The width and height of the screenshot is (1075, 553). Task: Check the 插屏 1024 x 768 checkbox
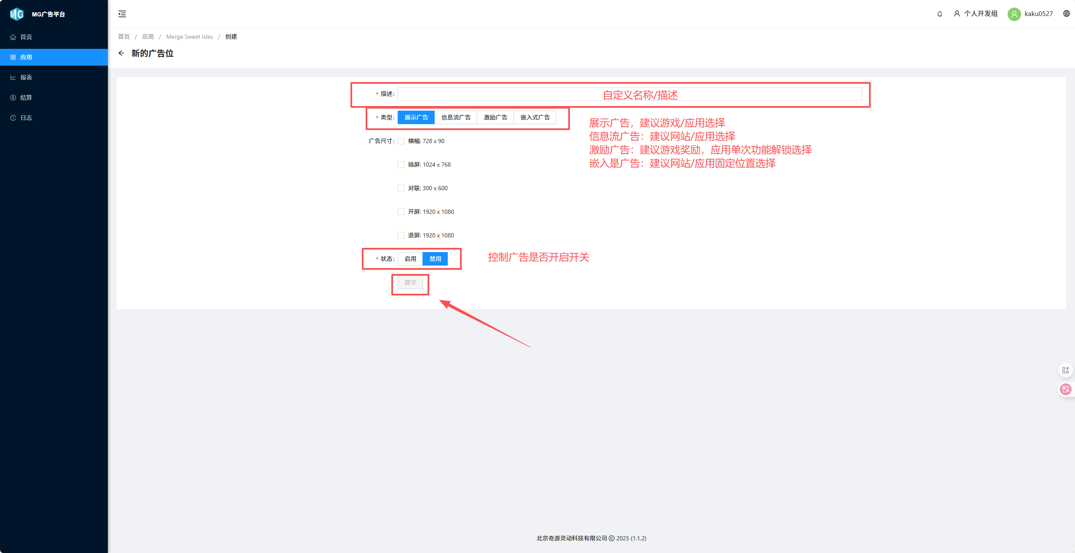click(401, 165)
